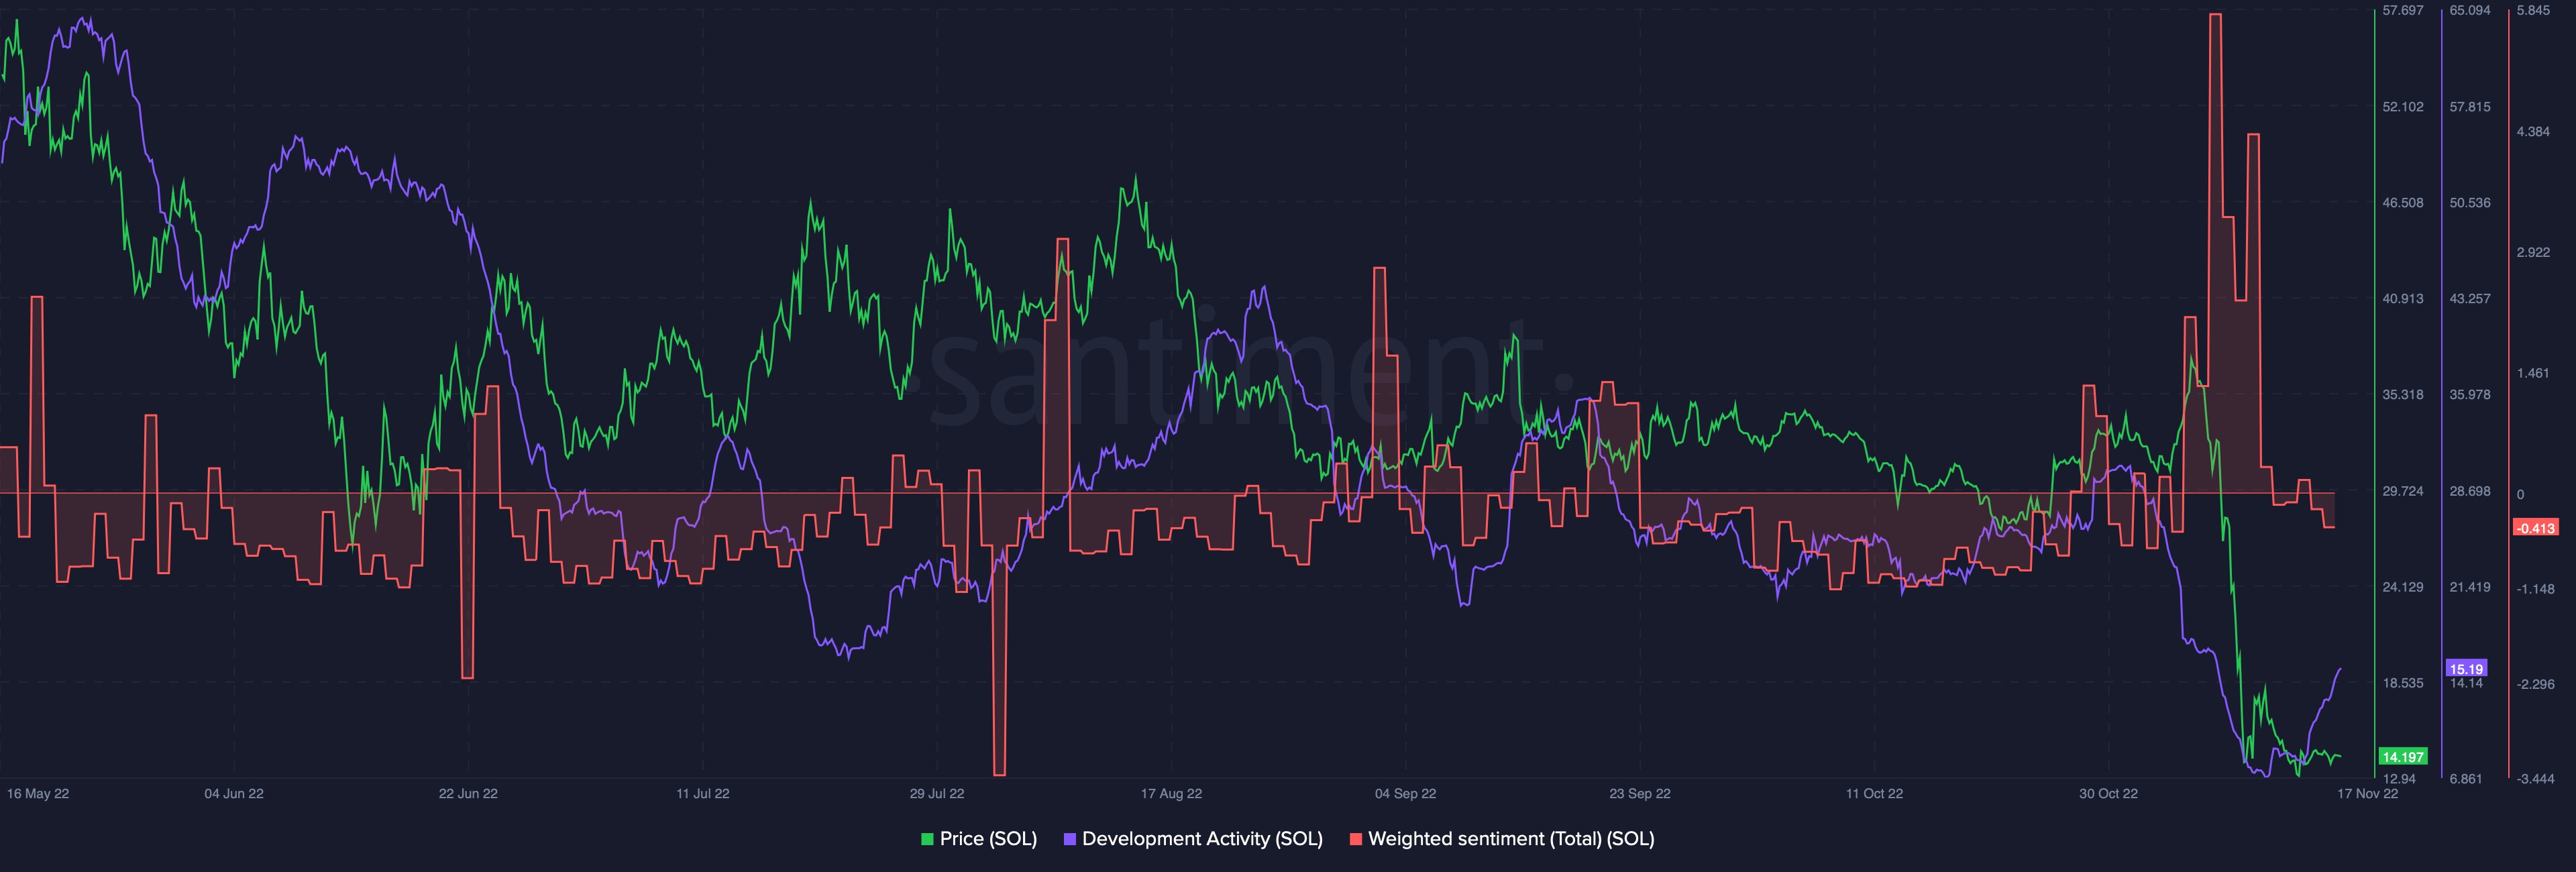Select the 16 May 22 date label
This screenshot has height=872, width=2576.
[x=38, y=794]
